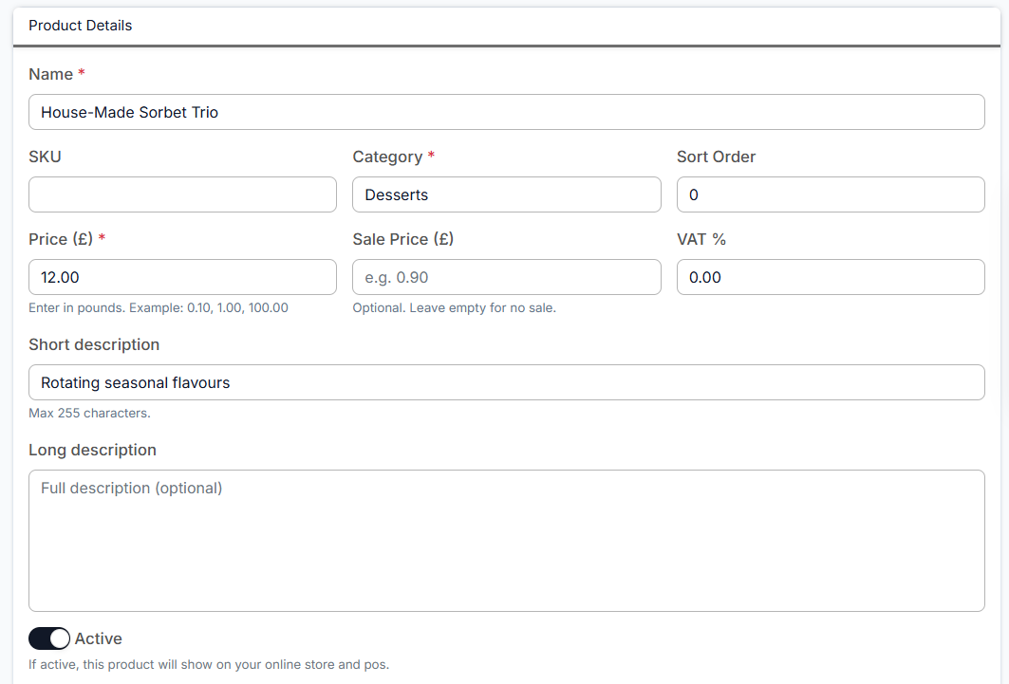Image resolution: width=1009 pixels, height=684 pixels.
Task: Click the Short description label
Action: click(x=94, y=344)
